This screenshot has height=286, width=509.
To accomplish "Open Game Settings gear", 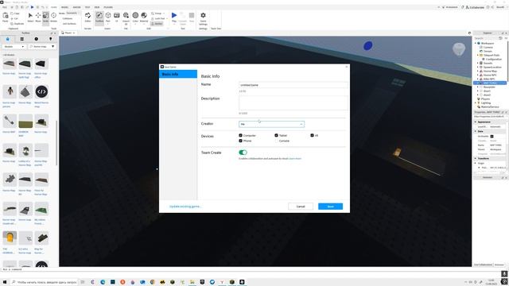I will click(204, 18).
